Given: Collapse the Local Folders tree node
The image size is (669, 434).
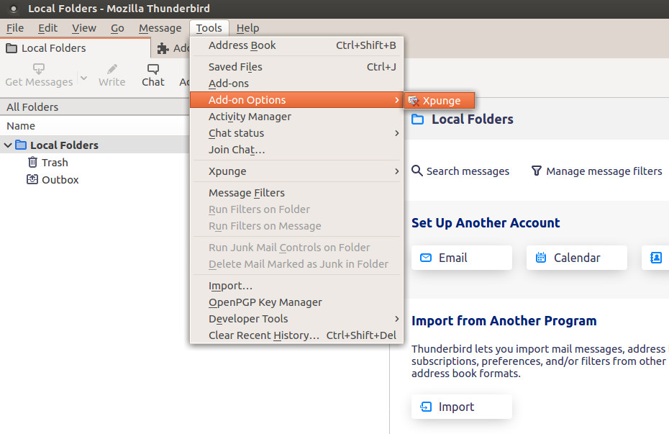Looking at the screenshot, I should coord(8,145).
